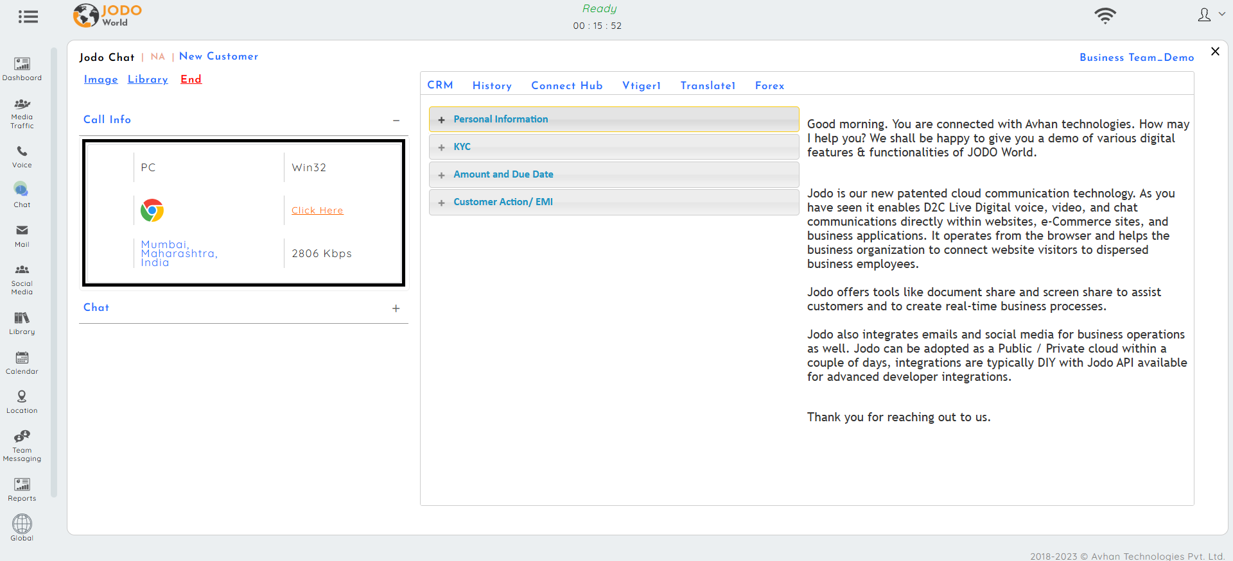Click the Good morning greeting script paragraph

coord(998,138)
